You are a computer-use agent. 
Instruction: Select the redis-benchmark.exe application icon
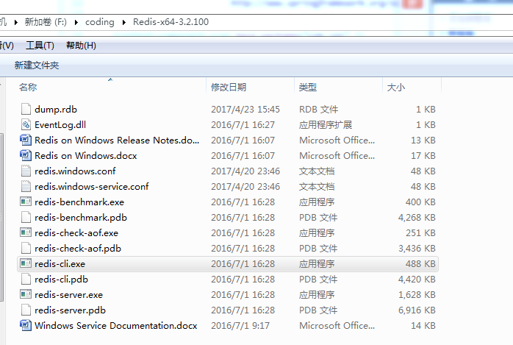[26, 202]
